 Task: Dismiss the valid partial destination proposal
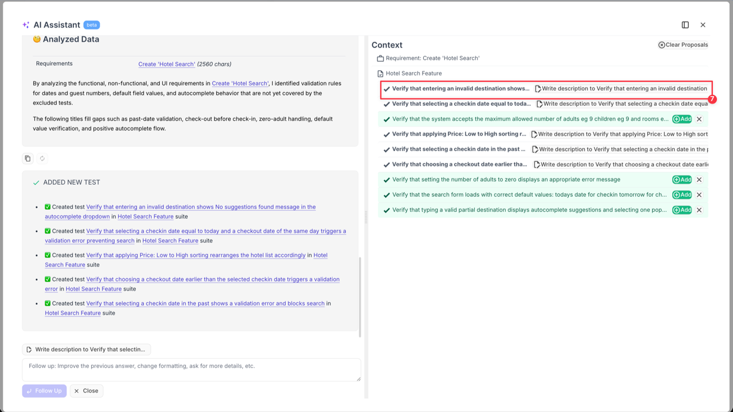tap(699, 210)
